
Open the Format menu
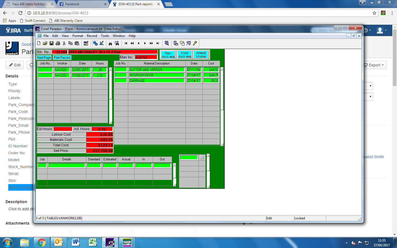[x=78, y=36]
